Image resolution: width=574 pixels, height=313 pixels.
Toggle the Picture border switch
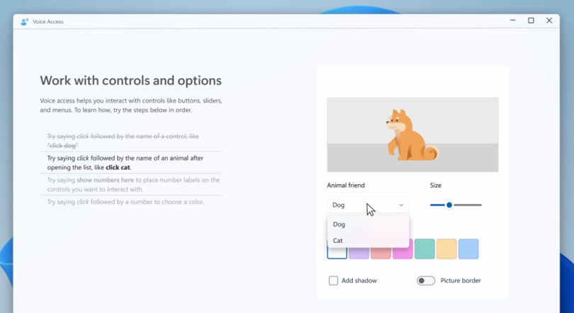coord(426,280)
